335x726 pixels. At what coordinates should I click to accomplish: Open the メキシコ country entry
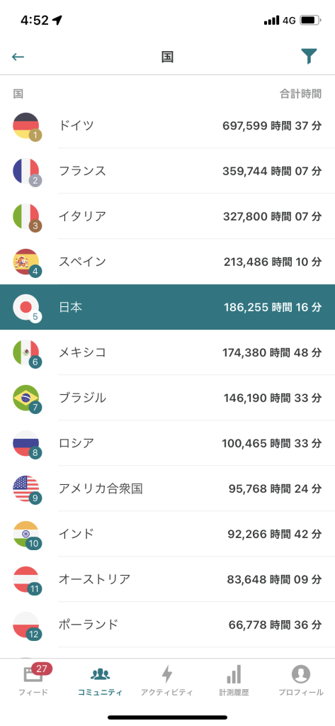pyautogui.click(x=167, y=352)
